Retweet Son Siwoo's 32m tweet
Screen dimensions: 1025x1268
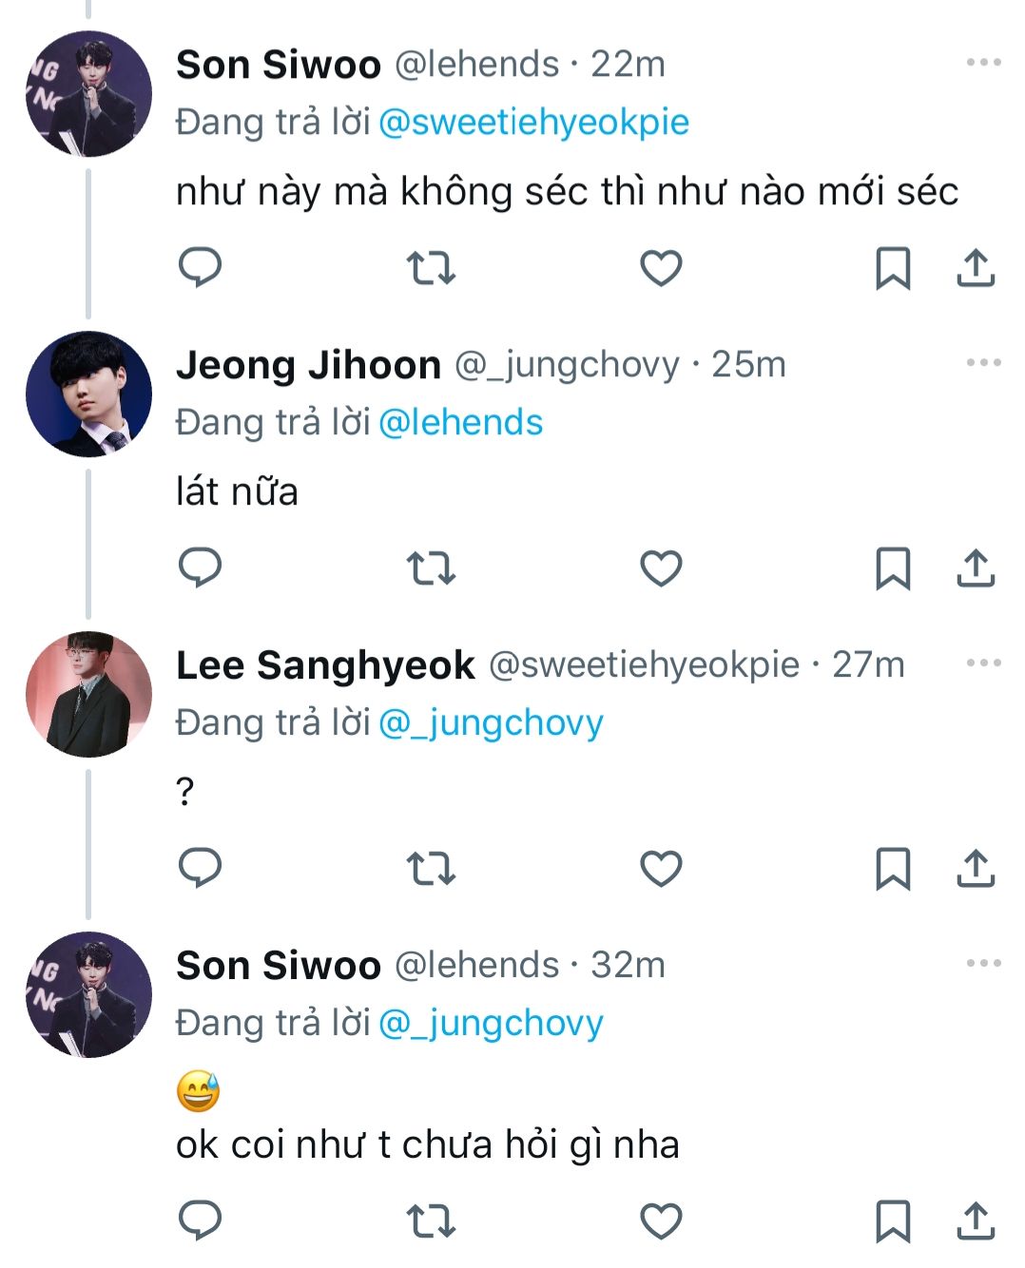[431, 1220]
